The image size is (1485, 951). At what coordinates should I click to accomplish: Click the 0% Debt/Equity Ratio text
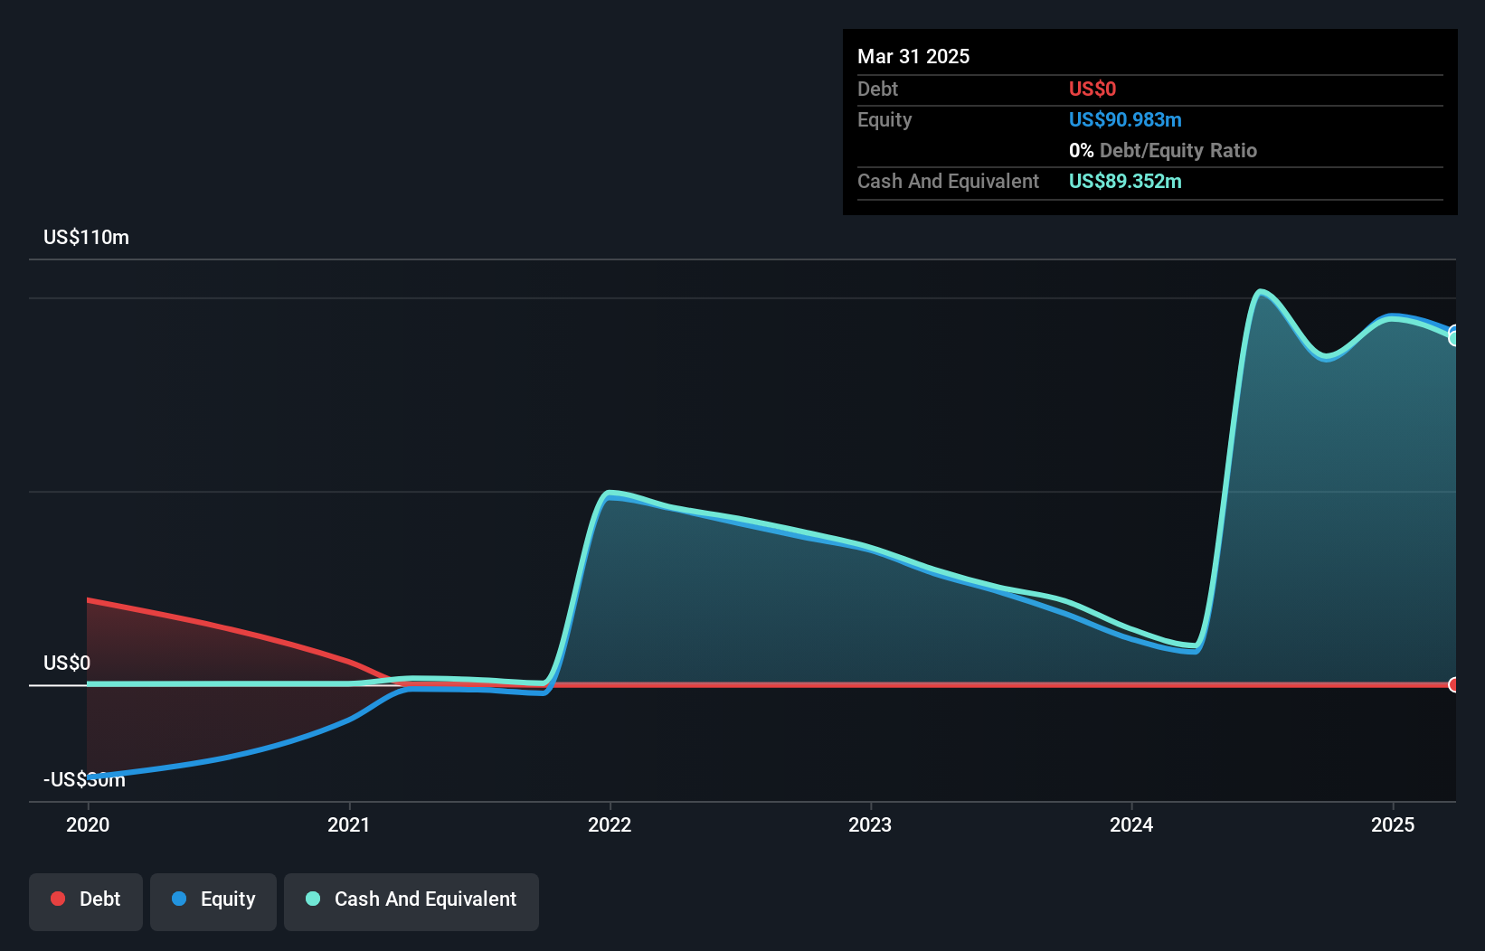pos(1163,150)
